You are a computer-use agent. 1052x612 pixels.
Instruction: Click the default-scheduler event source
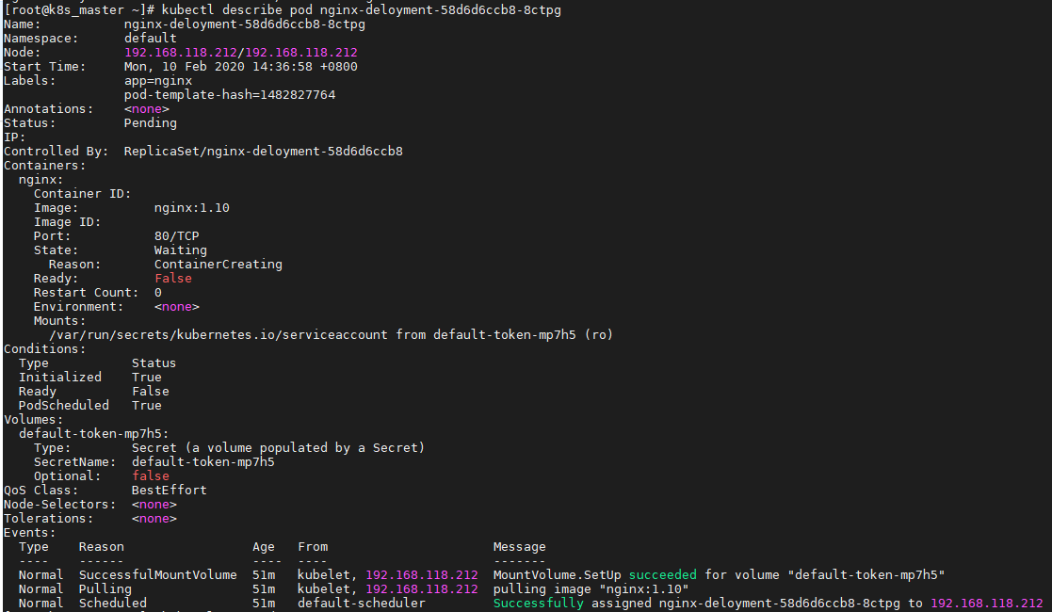361,604
